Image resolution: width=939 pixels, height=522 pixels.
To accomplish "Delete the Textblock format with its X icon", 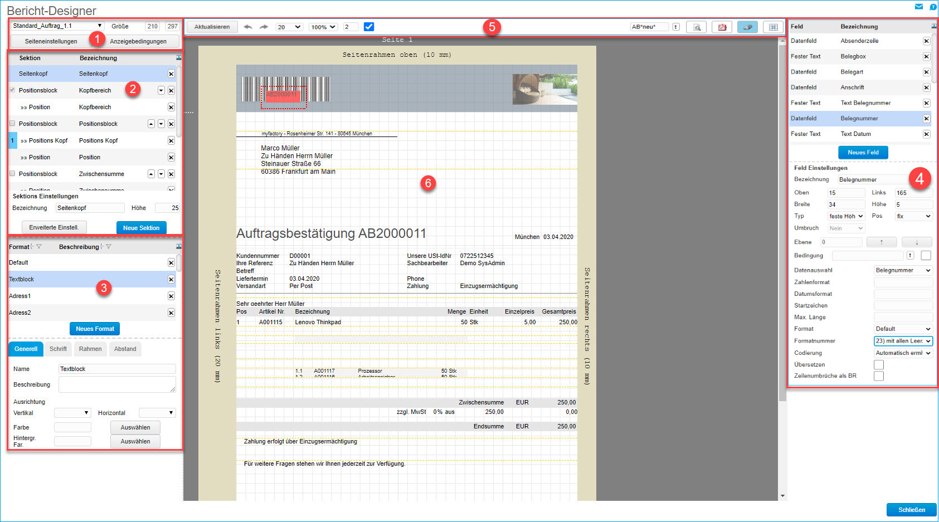I will [x=171, y=279].
